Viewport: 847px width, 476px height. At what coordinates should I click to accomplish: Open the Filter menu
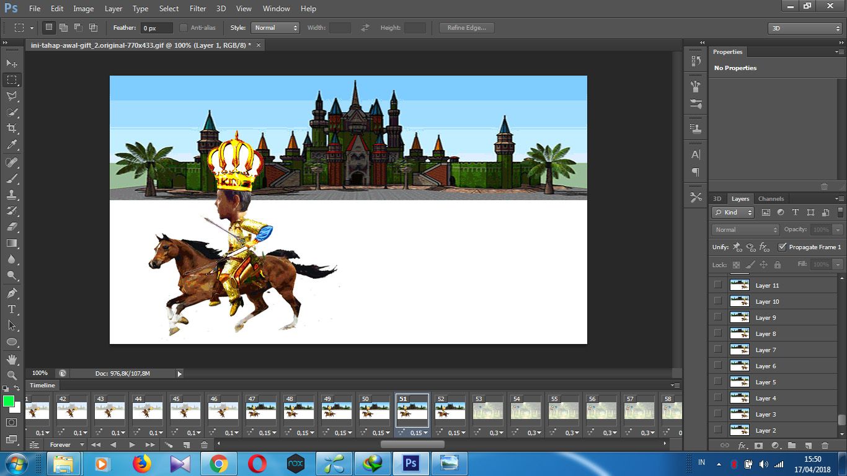pyautogui.click(x=198, y=9)
